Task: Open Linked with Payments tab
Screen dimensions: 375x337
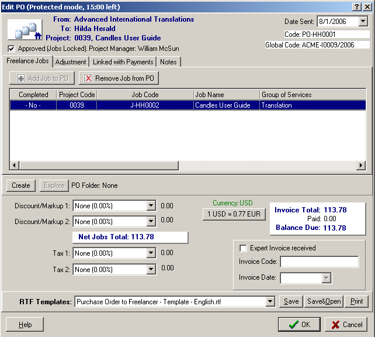Action: coord(123,62)
